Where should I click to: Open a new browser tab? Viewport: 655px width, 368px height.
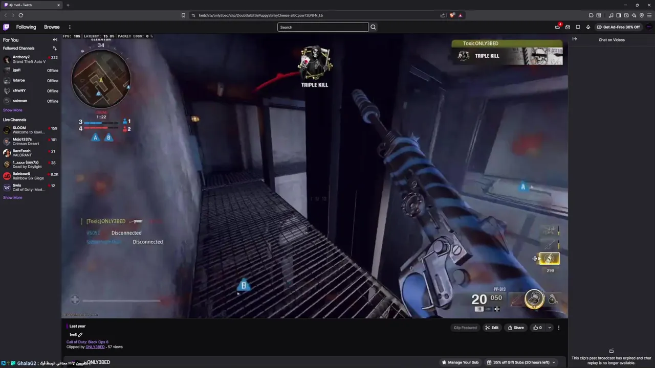coord(68,5)
